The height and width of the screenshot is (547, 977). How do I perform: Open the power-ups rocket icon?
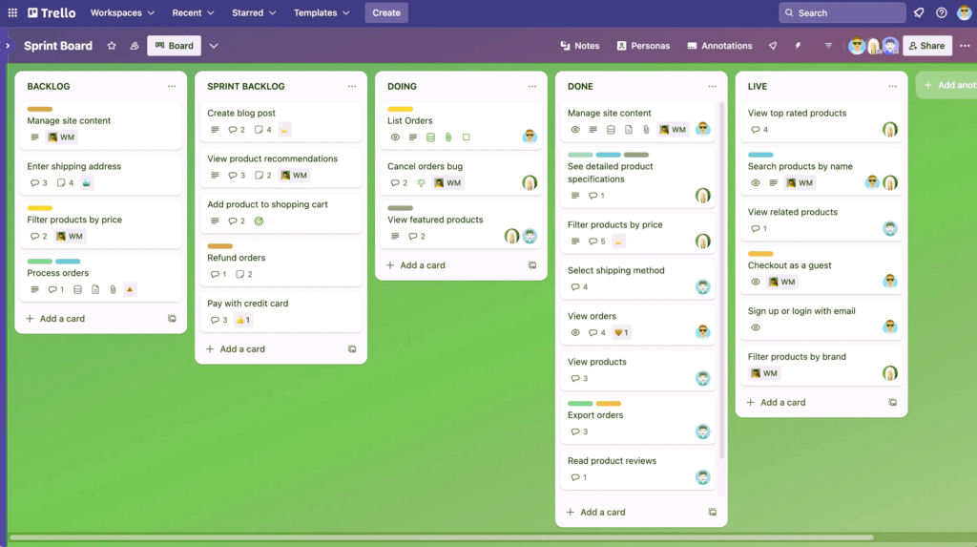(773, 46)
